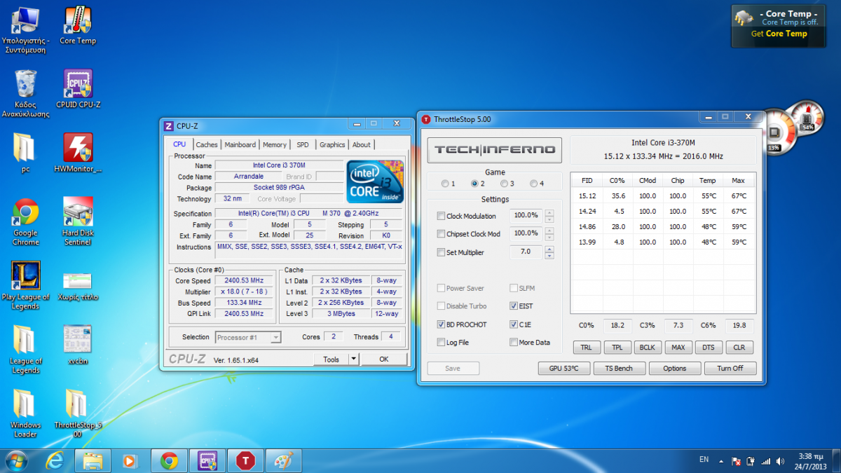Open the Mainboard tab in CPU-Z

(240, 144)
